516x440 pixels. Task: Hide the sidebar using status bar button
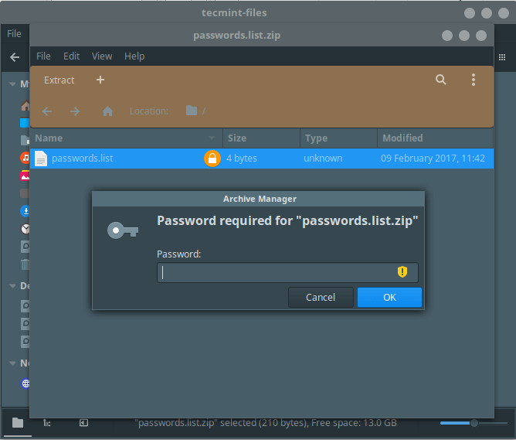click(83, 422)
